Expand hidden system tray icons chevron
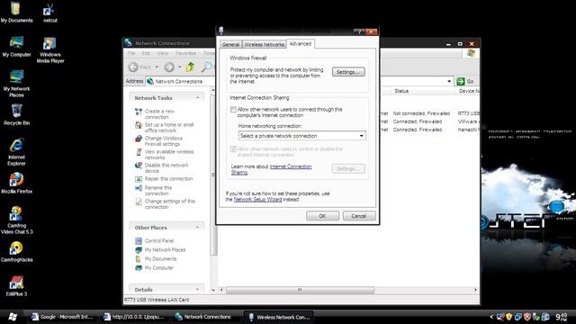The width and height of the screenshot is (576, 324). (x=491, y=317)
